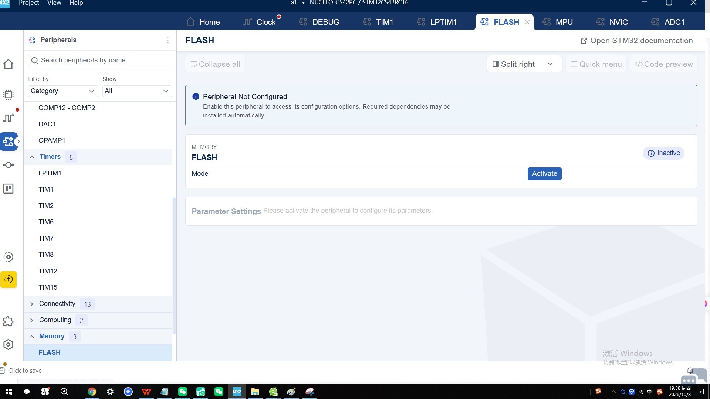Image resolution: width=710 pixels, height=399 pixels.
Task: Click the Split right button
Action: coord(514,64)
